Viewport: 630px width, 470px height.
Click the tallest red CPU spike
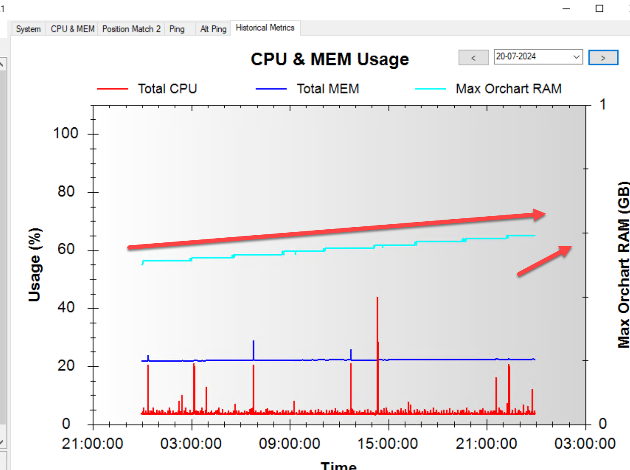coord(377,320)
